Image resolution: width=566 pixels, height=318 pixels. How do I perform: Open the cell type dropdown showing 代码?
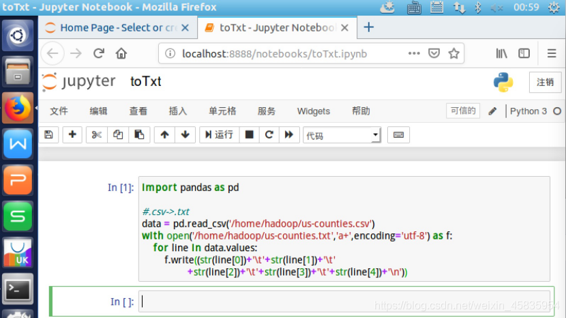click(342, 135)
